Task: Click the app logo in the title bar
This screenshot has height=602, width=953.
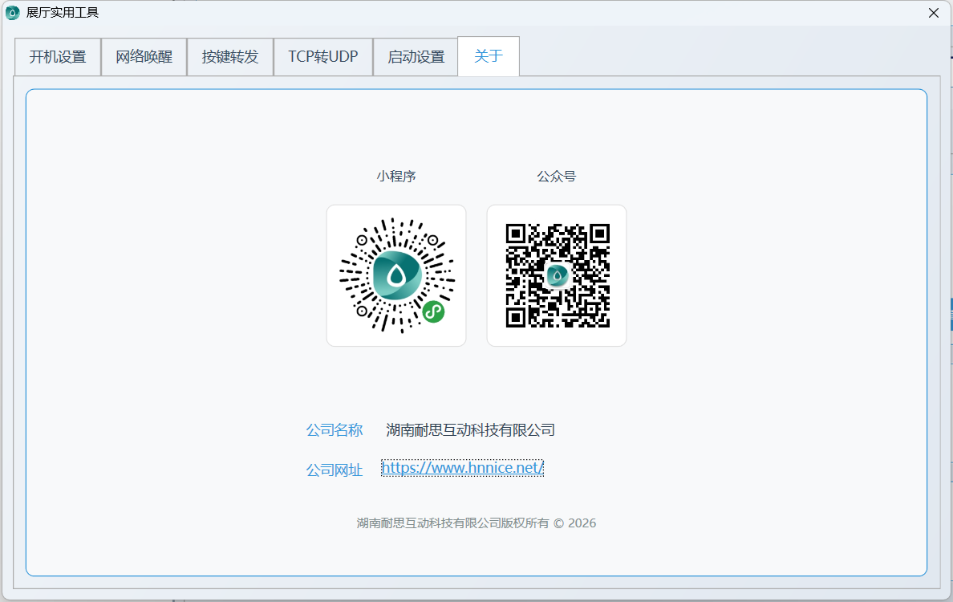Action: tap(13, 13)
